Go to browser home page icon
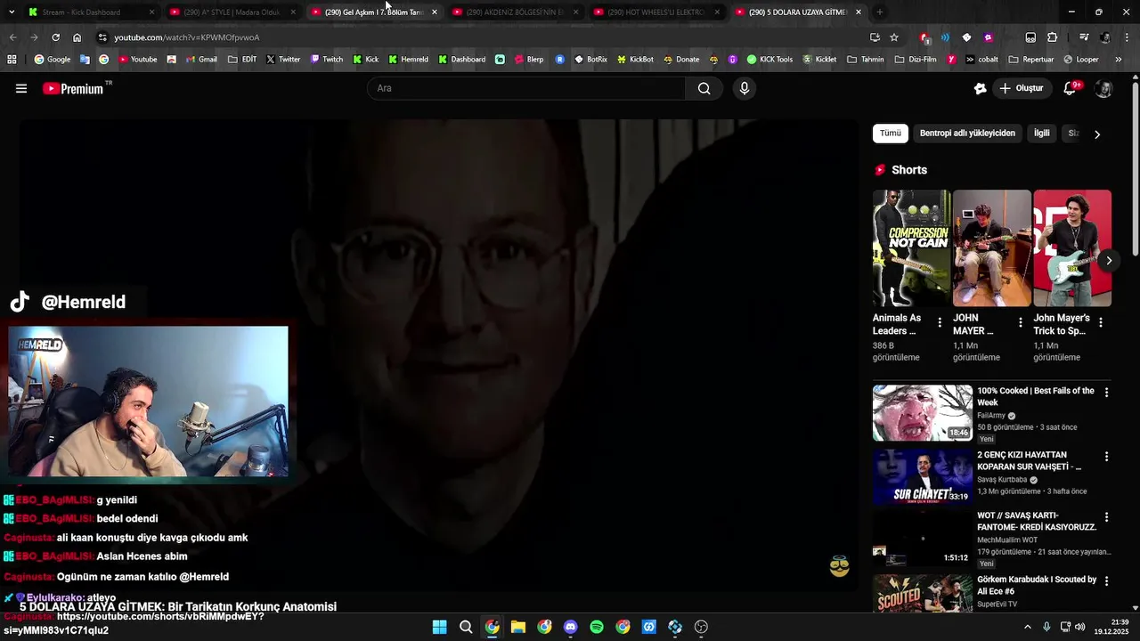Image resolution: width=1140 pixels, height=641 pixels. 77,37
